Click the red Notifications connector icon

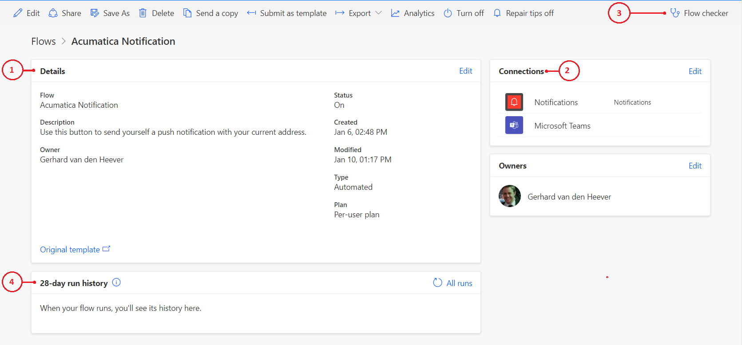pos(514,102)
